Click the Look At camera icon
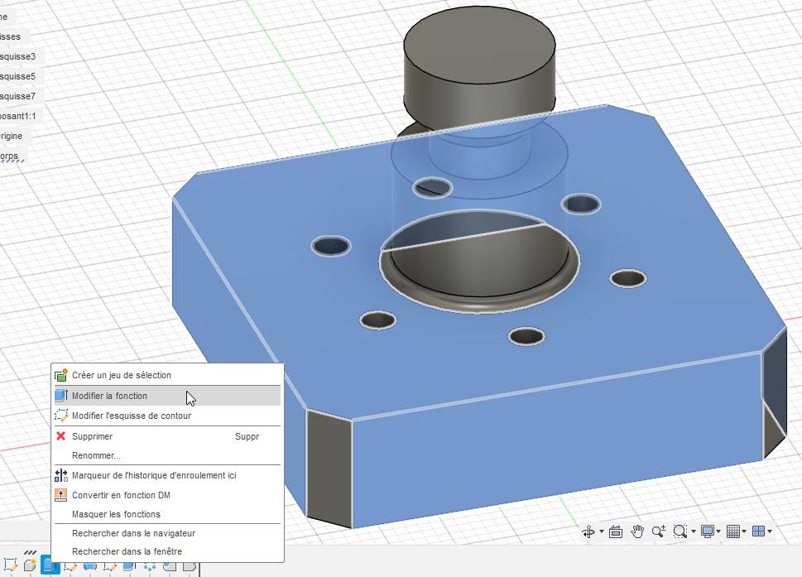Viewport: 802px width, 577px height. coord(616,531)
